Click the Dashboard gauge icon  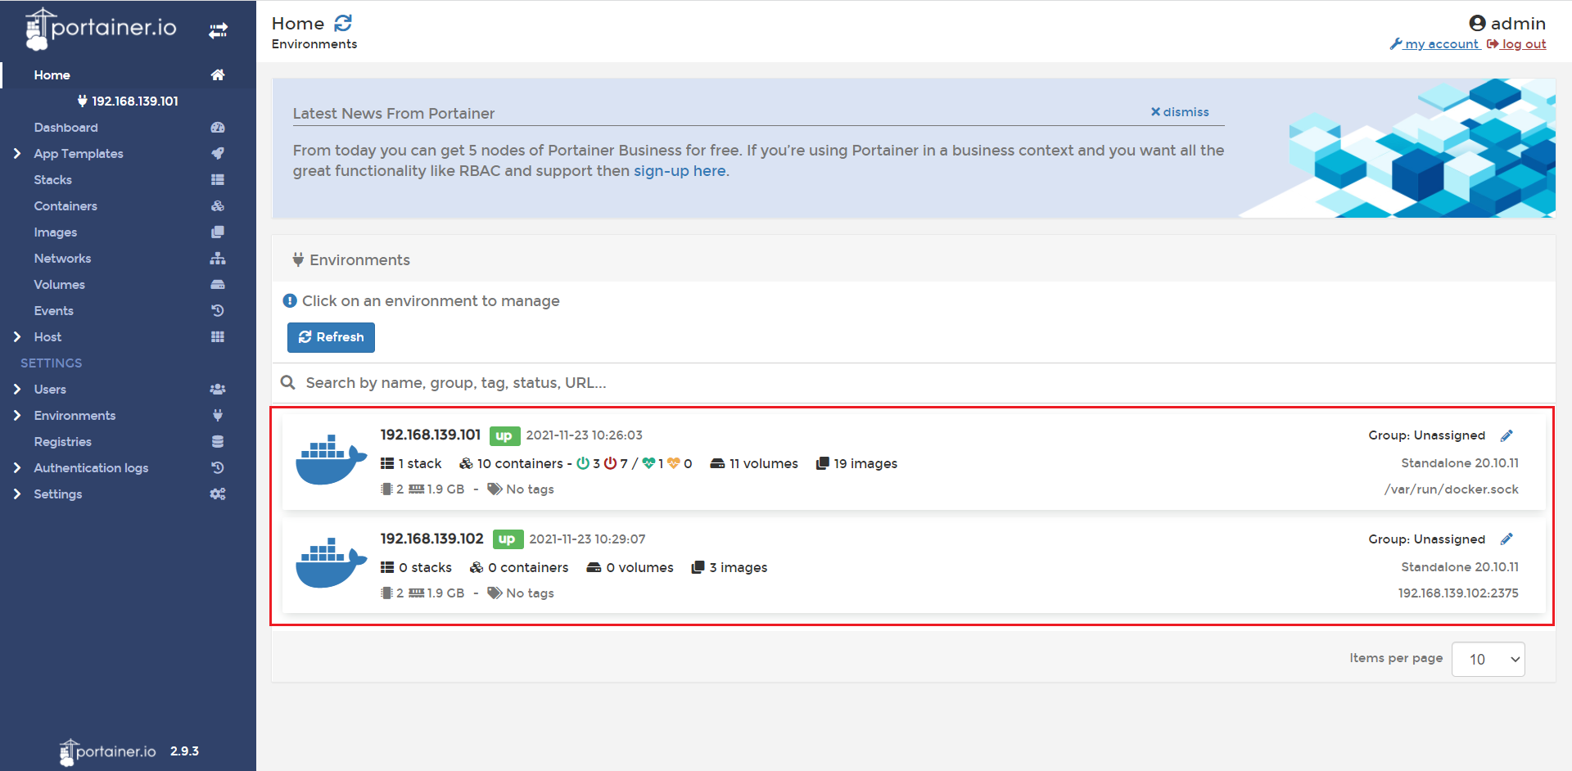click(218, 128)
